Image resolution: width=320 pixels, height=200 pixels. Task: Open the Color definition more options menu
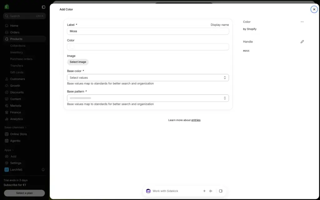302,22
